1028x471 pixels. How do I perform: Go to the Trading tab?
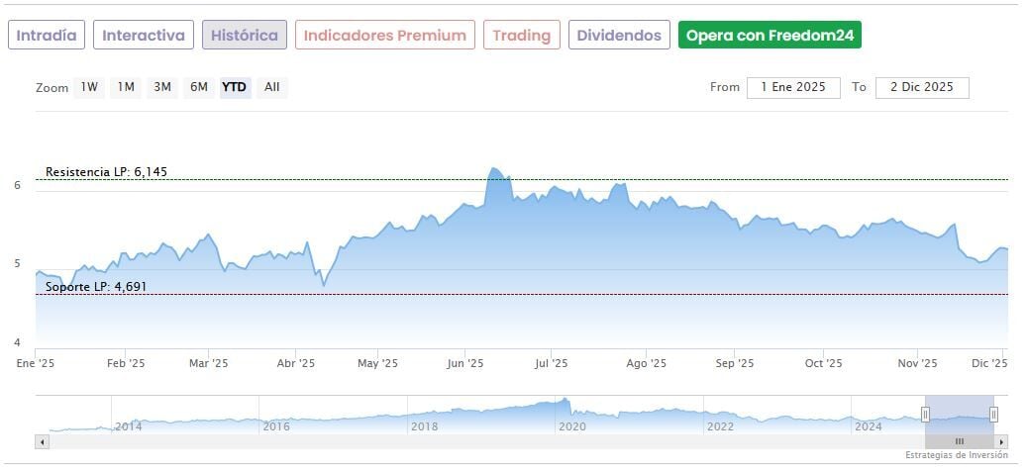pos(521,36)
